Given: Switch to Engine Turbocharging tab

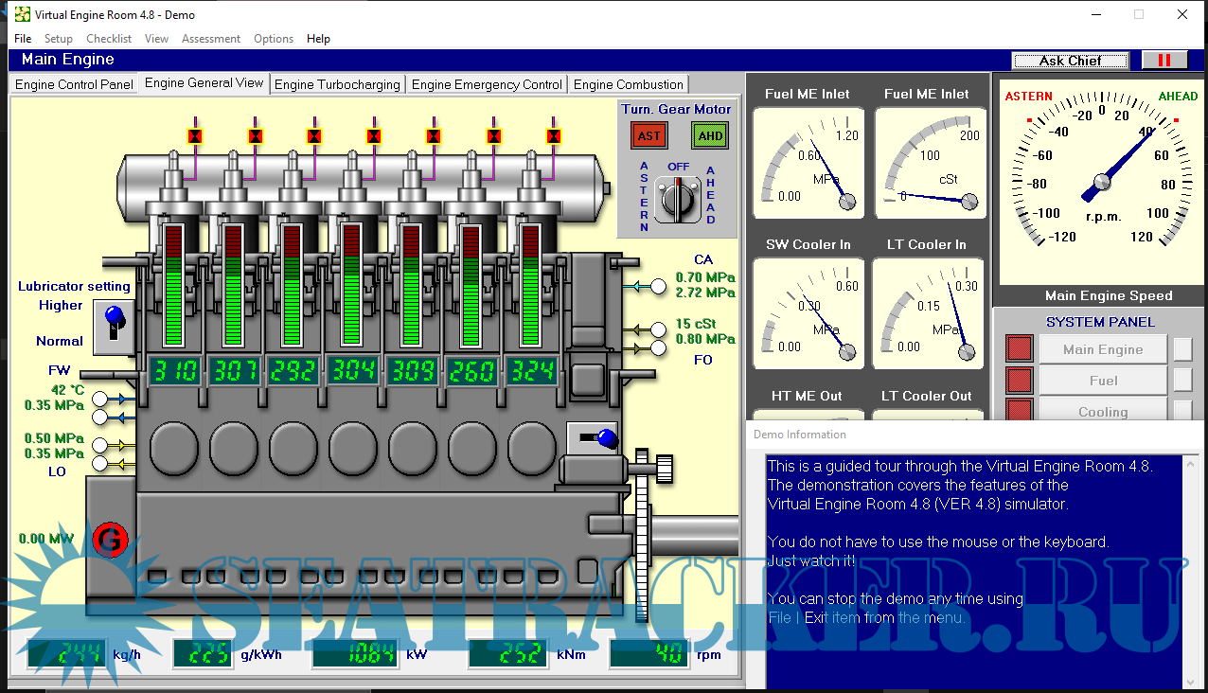Looking at the screenshot, I should [337, 84].
